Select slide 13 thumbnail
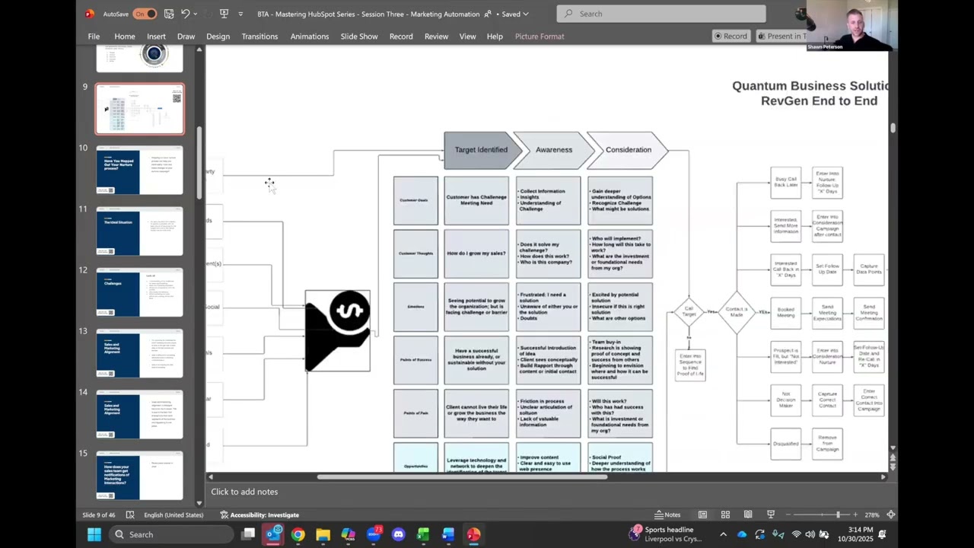 click(x=139, y=354)
